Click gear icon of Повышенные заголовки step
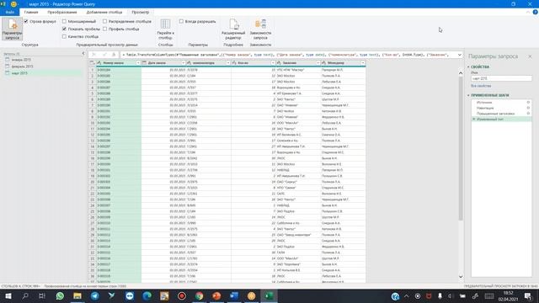Image resolution: width=539 pixels, height=303 pixels. click(528, 114)
